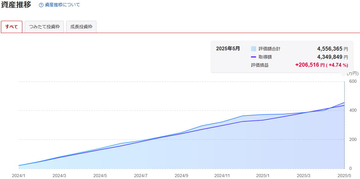The image size is (360, 179).
Task: Click the 2025/3 x-axis label
Action: point(303,176)
